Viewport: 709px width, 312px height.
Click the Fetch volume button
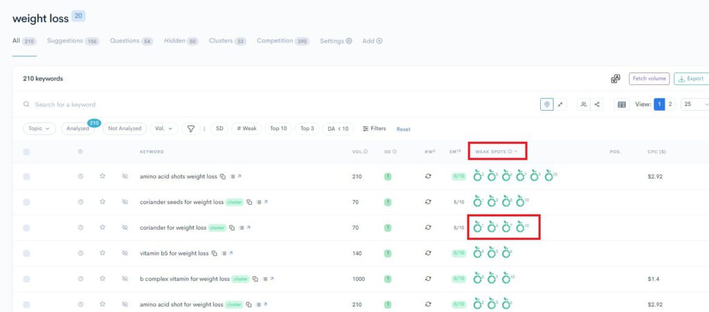pyautogui.click(x=649, y=79)
